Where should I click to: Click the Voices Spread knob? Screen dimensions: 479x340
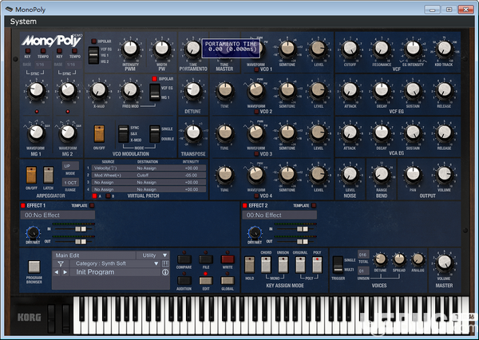point(399,259)
